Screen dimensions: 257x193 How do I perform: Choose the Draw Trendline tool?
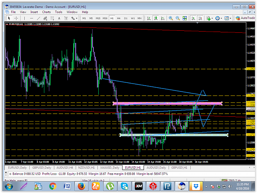pyautogui.click(x=38, y=18)
